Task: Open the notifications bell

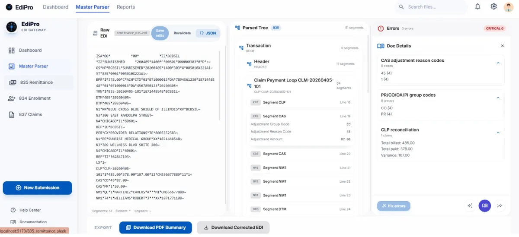Action: pos(477,6)
